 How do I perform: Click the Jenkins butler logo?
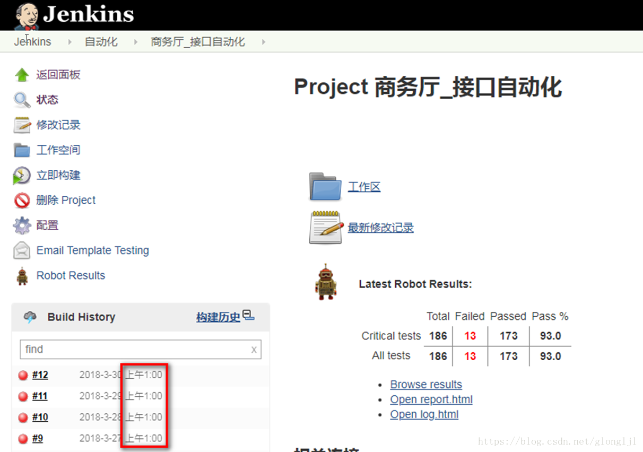point(27,15)
